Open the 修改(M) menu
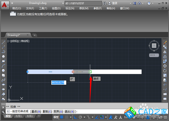169x121 pixels. (84, 8)
